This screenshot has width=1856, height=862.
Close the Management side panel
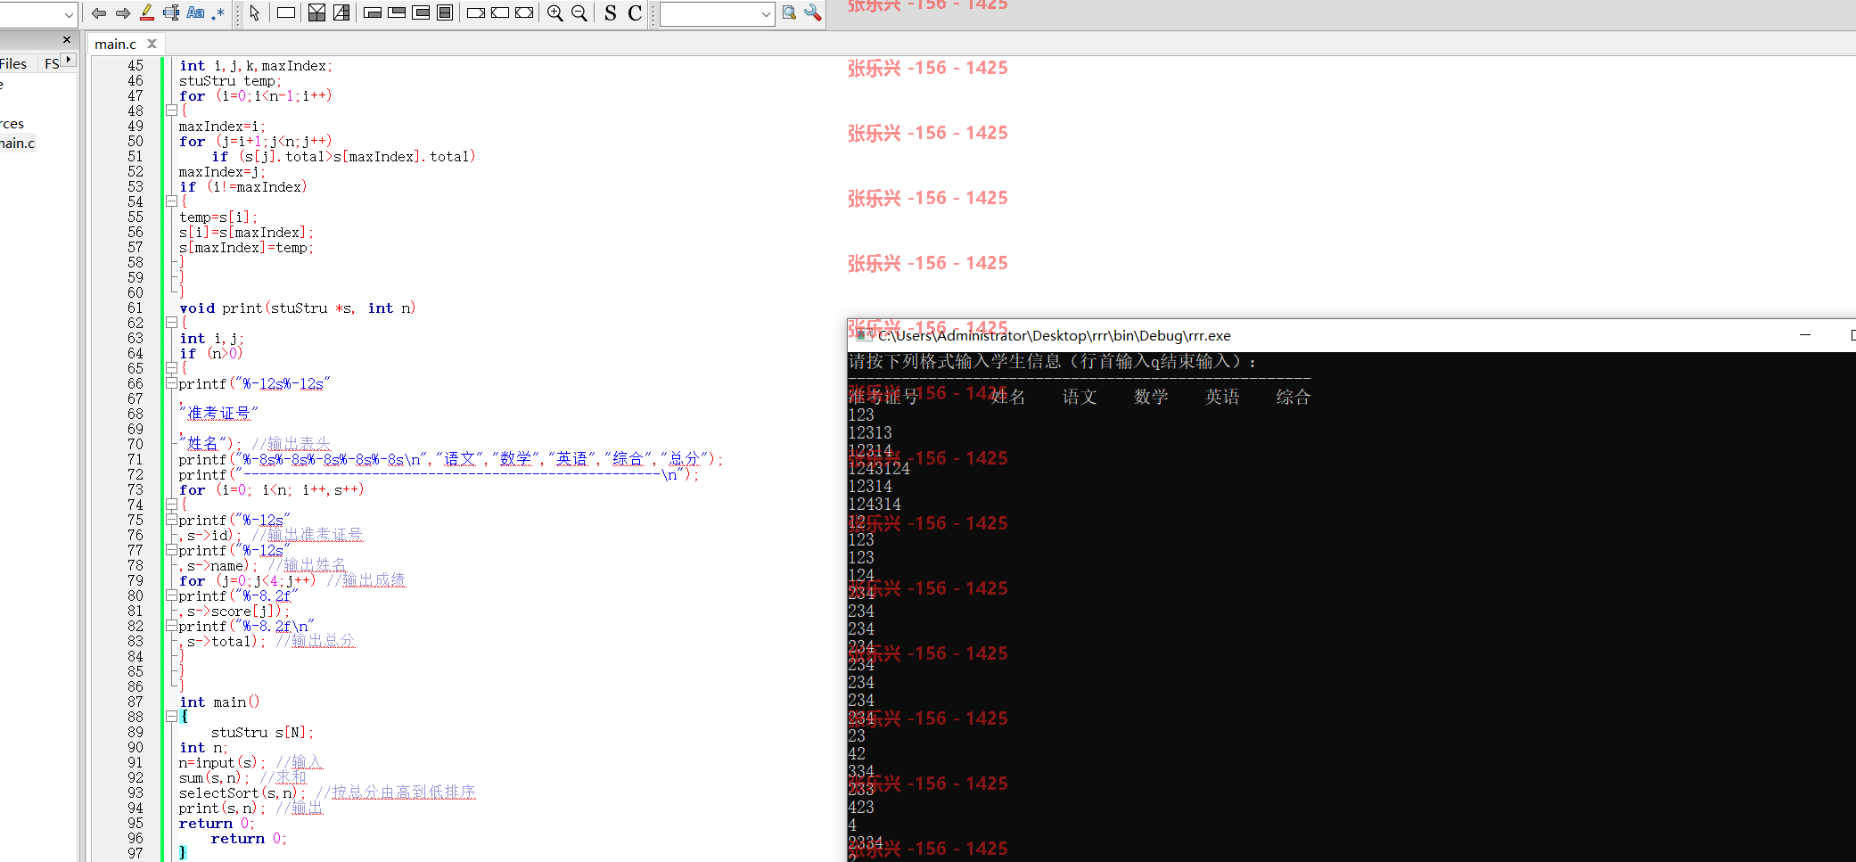click(x=67, y=39)
